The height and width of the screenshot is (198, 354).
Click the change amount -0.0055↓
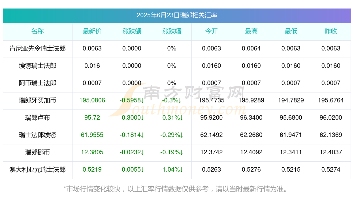[x=132, y=170]
